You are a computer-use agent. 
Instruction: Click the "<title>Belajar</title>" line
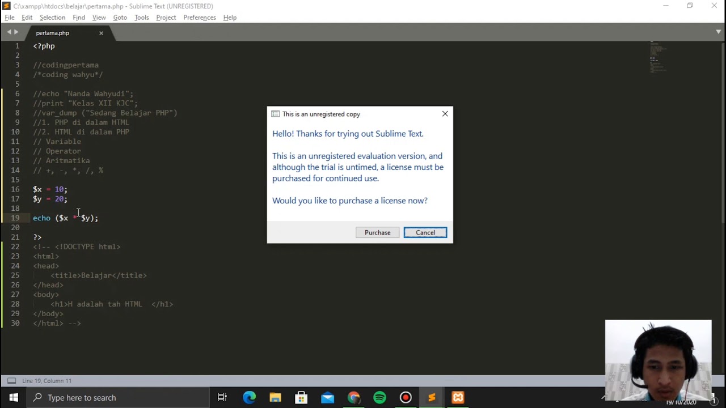99,275
